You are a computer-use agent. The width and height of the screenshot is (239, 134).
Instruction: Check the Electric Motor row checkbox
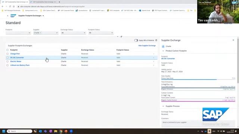7,61
